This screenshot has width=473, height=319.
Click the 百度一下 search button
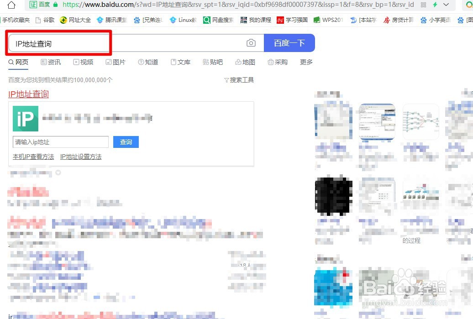coord(289,42)
